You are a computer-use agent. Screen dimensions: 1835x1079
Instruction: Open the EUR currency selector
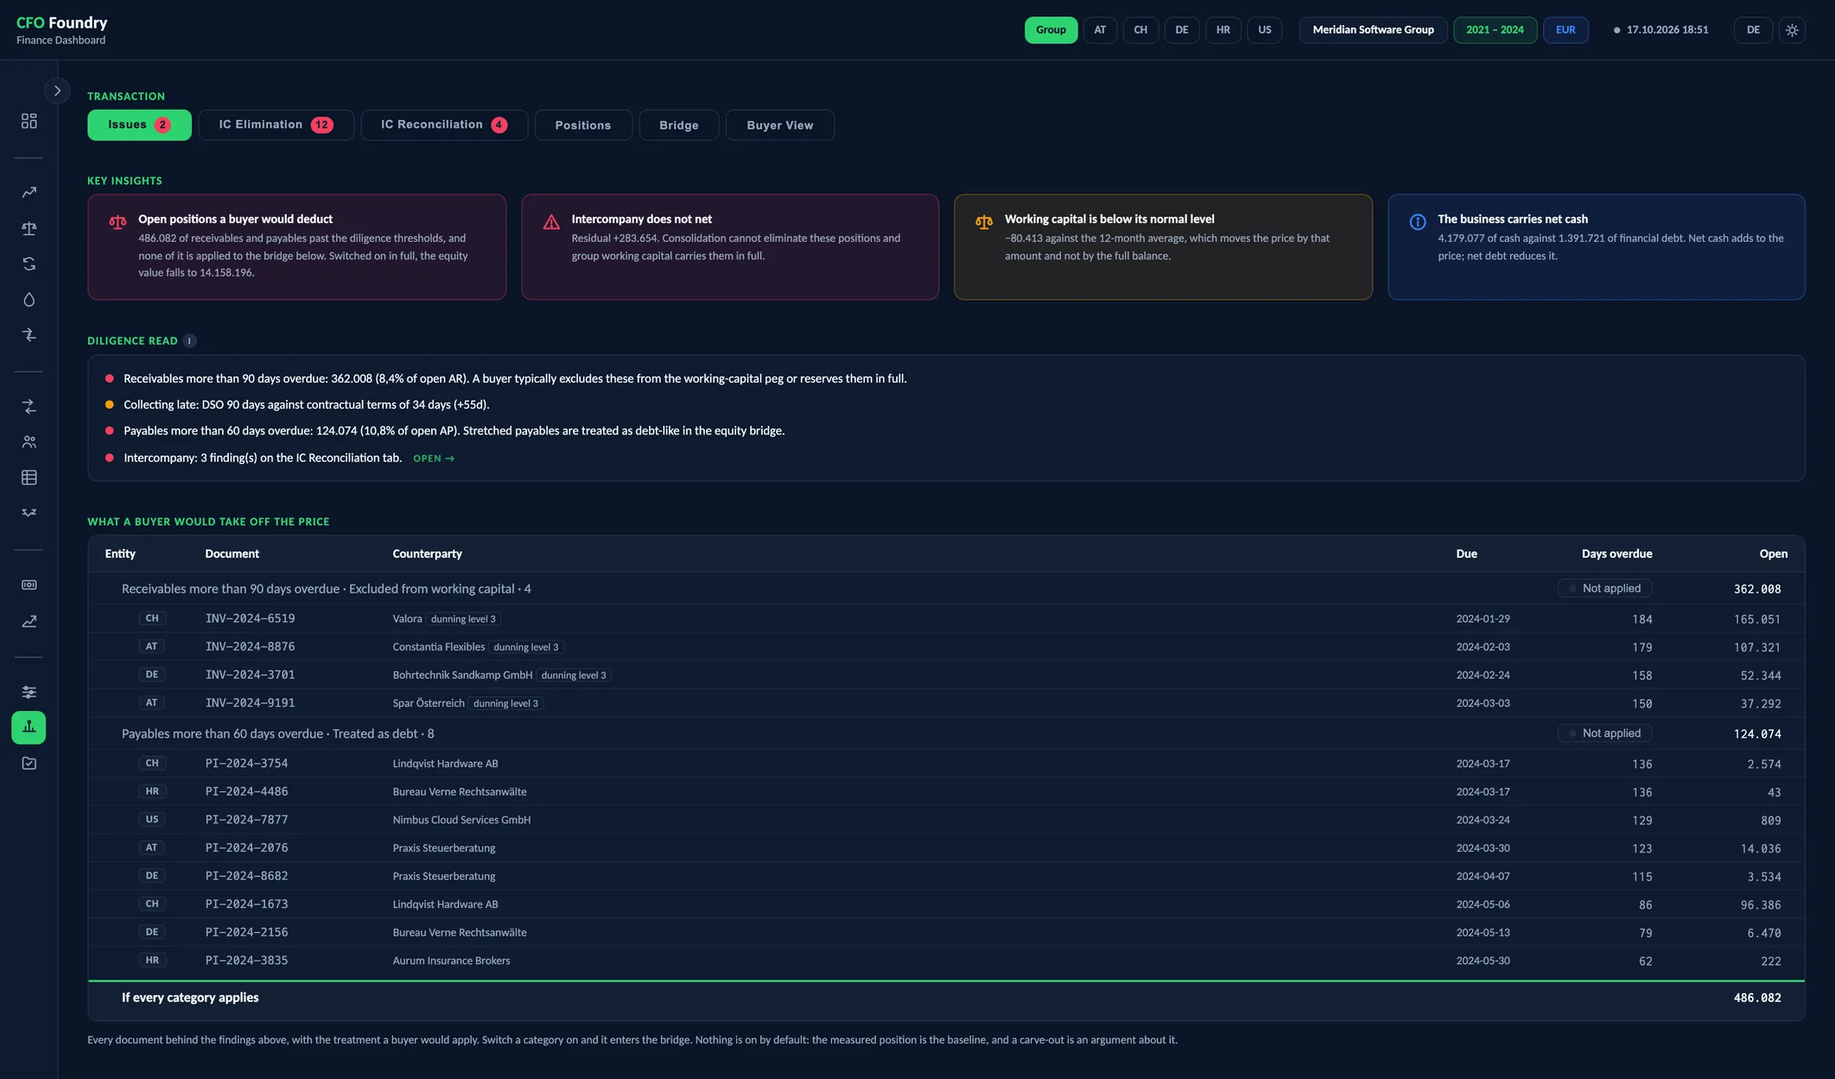(x=1565, y=30)
